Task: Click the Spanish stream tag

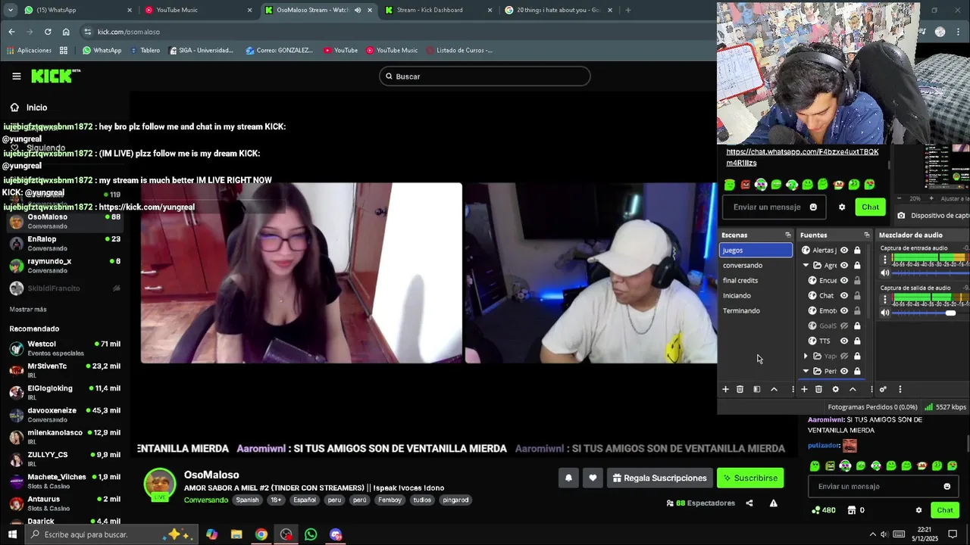Action: tap(247, 500)
